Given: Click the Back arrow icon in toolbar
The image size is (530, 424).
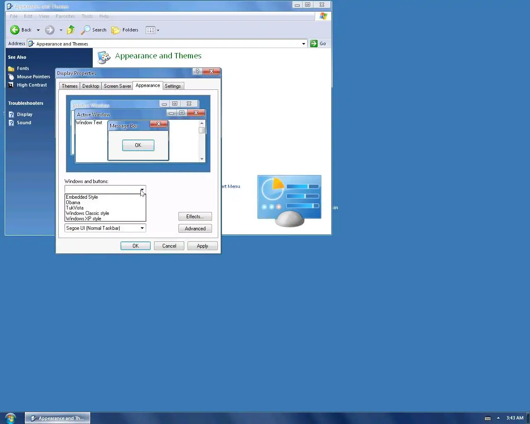Looking at the screenshot, I should [15, 30].
